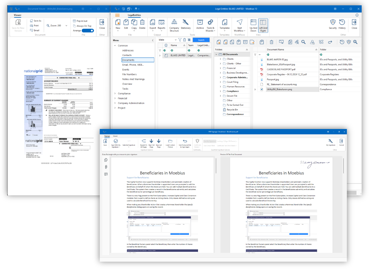Click the blue Search button
Viewport: 369px width, 269px height.
[x=201, y=40]
